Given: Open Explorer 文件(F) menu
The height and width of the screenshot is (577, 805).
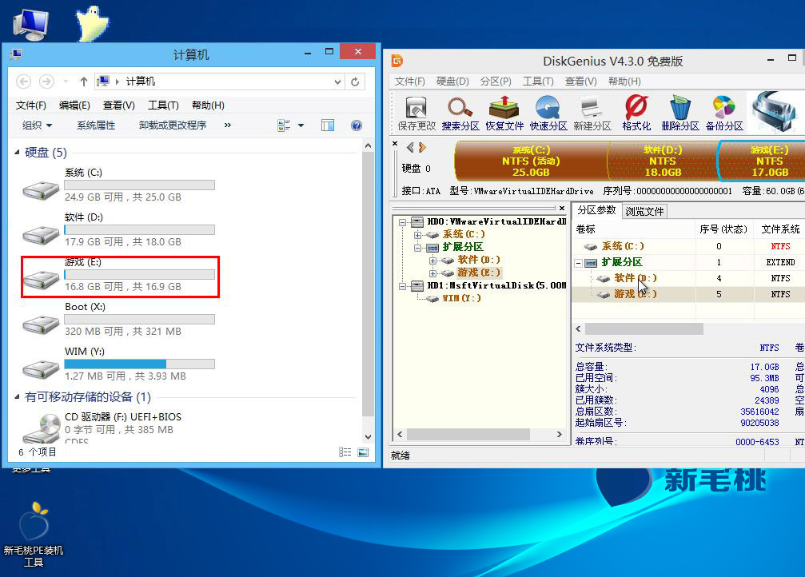Looking at the screenshot, I should [30, 105].
